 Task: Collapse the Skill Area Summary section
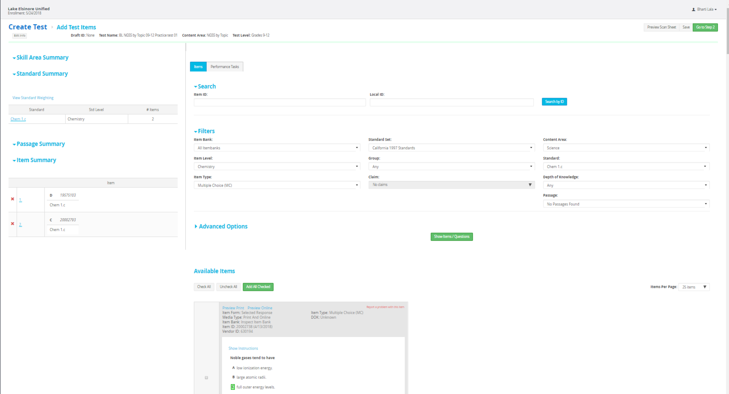40,58
